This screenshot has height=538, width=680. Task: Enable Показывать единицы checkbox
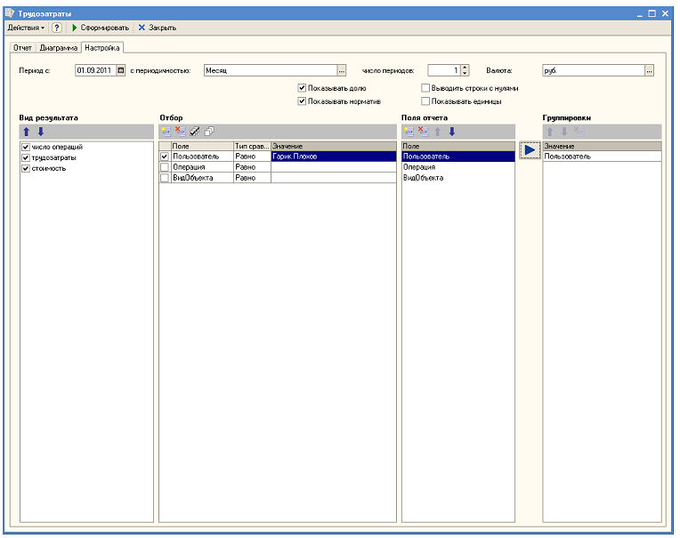[x=425, y=101]
